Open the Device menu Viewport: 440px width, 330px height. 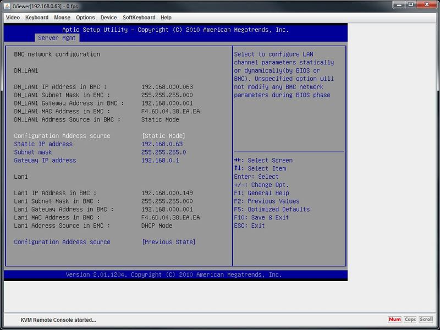pos(108,18)
